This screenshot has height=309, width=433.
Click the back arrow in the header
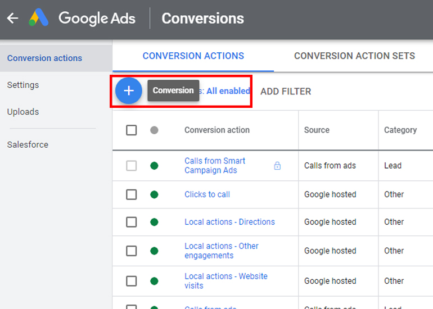tap(12, 19)
